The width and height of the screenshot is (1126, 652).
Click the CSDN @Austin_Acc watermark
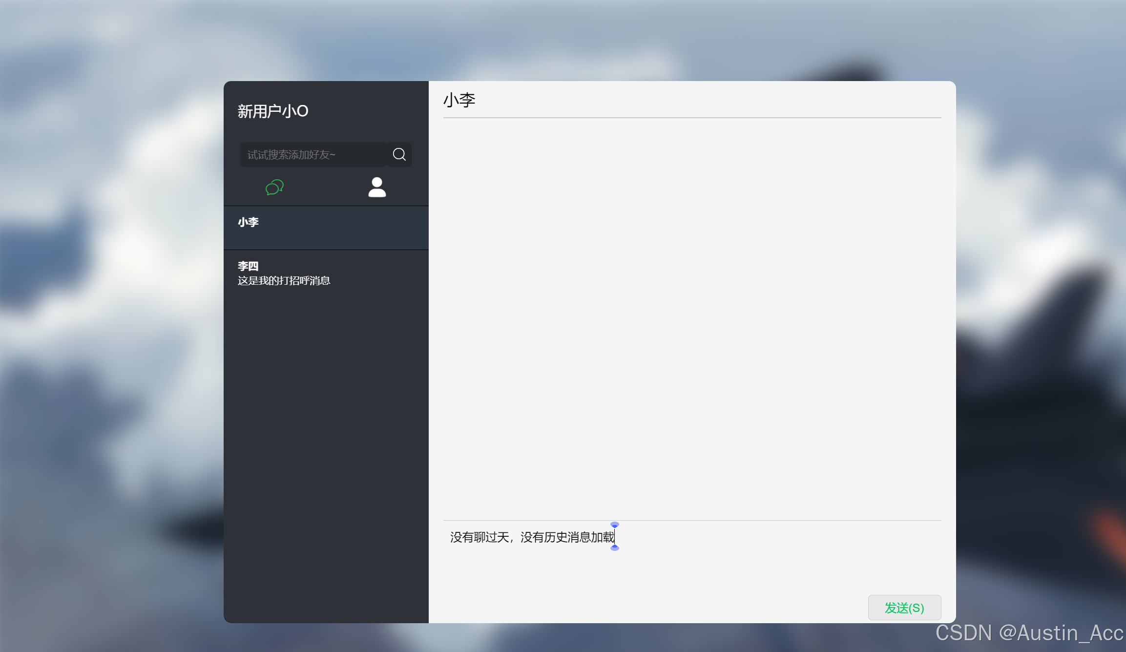1029,633
